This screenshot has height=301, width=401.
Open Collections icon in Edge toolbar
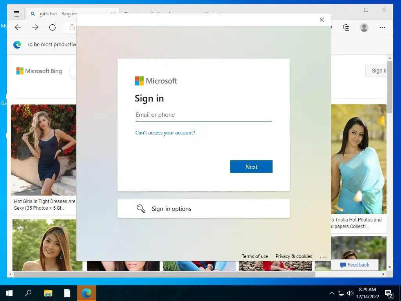[x=346, y=27]
